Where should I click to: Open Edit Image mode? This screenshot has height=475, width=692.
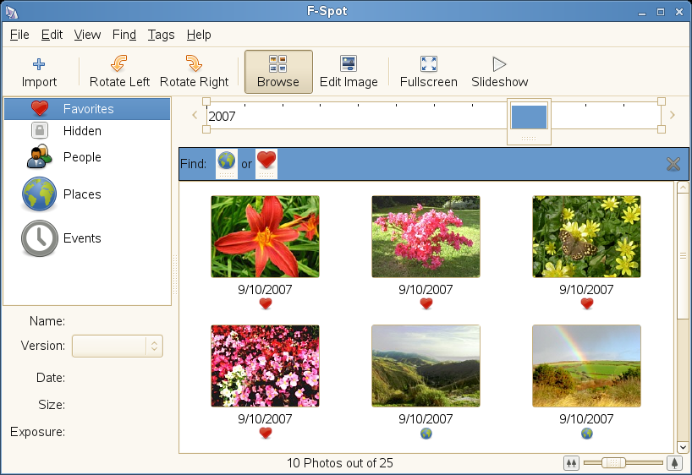tap(349, 72)
